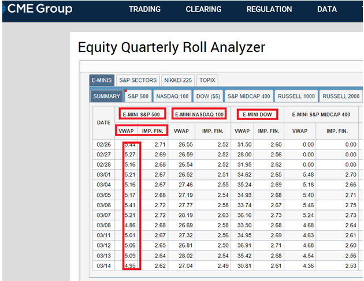Viewport: 364px width, 281px height.
Task: Click the E-MINI S&P MIDCAP 400 header
Action: 321,114
